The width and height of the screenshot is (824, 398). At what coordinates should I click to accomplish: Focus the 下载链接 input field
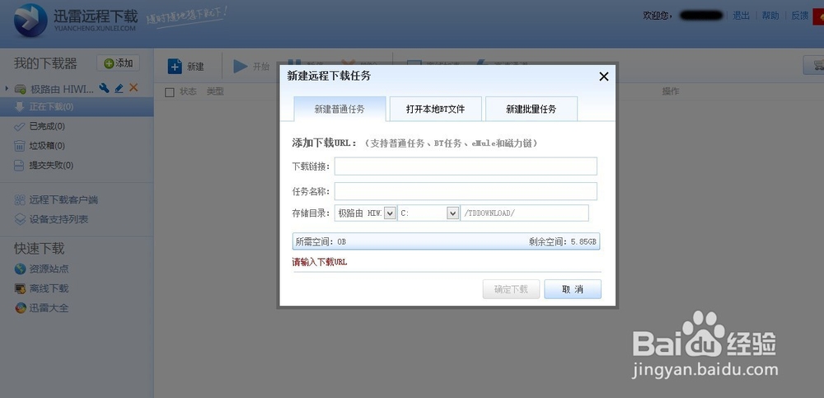click(x=466, y=166)
